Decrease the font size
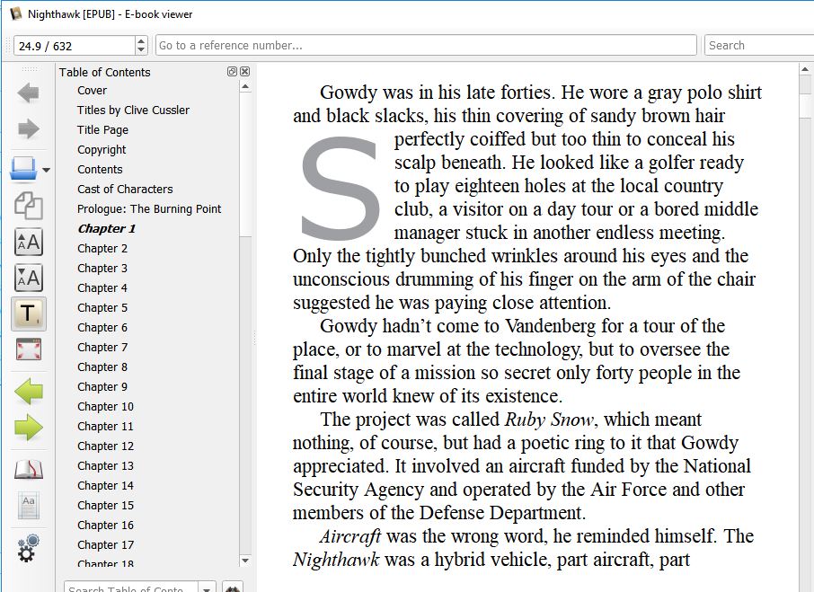The image size is (814, 592). tap(28, 278)
